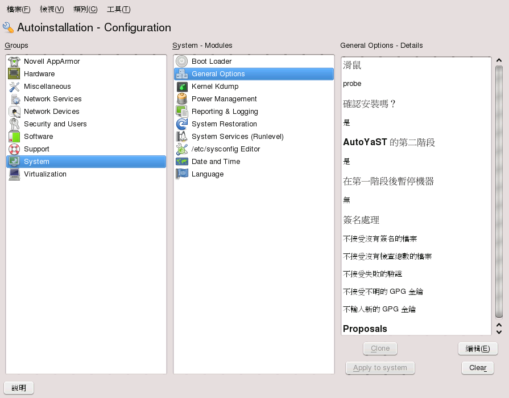509x398 pixels.
Task: Click the 'AutoYaST 的第二階段' heading
Action: pos(389,142)
